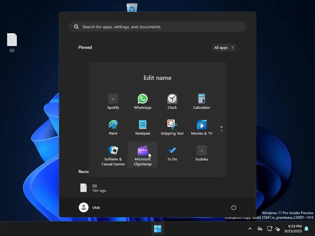Open the Power options button
315x236 pixels.
tap(234, 207)
